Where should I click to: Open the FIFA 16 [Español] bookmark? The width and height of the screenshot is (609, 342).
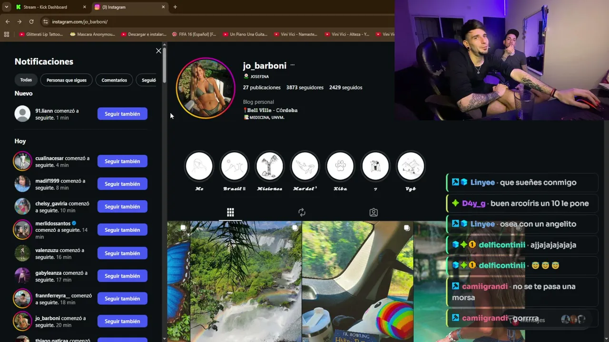[x=194, y=34]
